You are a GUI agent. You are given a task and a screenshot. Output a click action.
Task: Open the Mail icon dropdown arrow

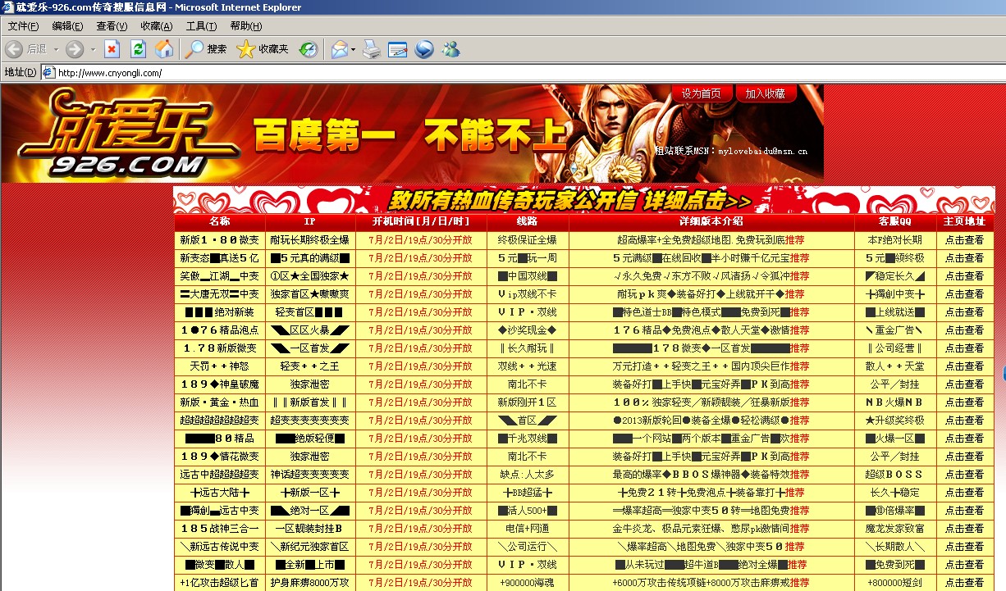click(353, 49)
